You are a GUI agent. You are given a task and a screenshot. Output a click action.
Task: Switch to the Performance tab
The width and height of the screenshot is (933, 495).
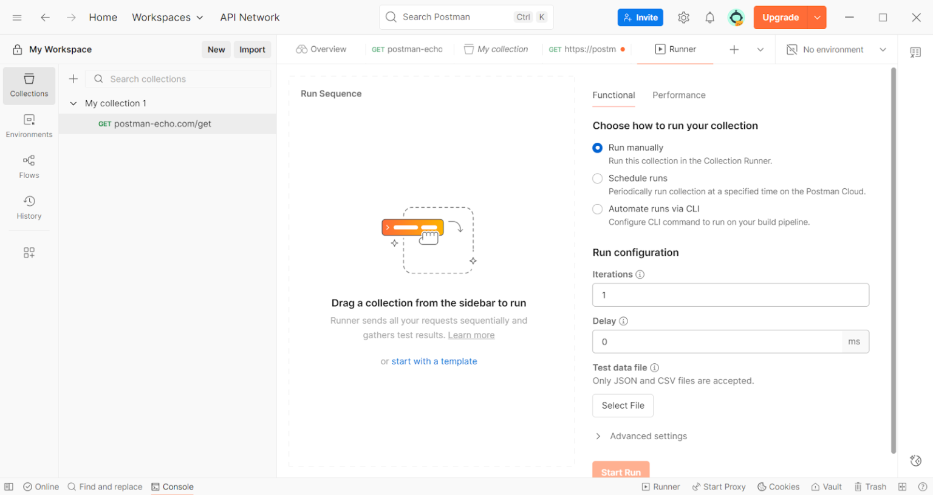[x=679, y=95]
